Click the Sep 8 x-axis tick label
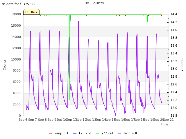This screenshot has height=139, width=186. [x=42, y=120]
